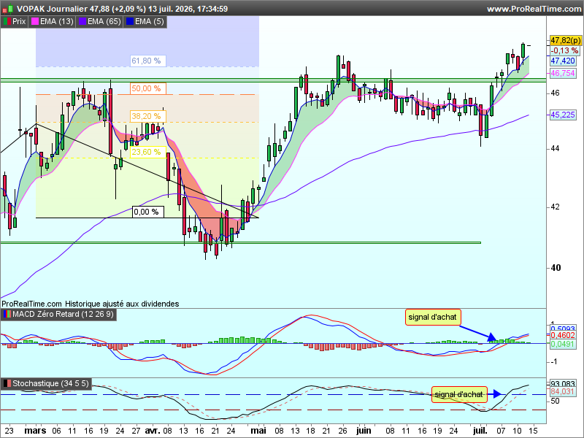Screen dimensions: 584x438
Task: Click the 50,00 % Fibonacci level label
Action: pyautogui.click(x=148, y=88)
